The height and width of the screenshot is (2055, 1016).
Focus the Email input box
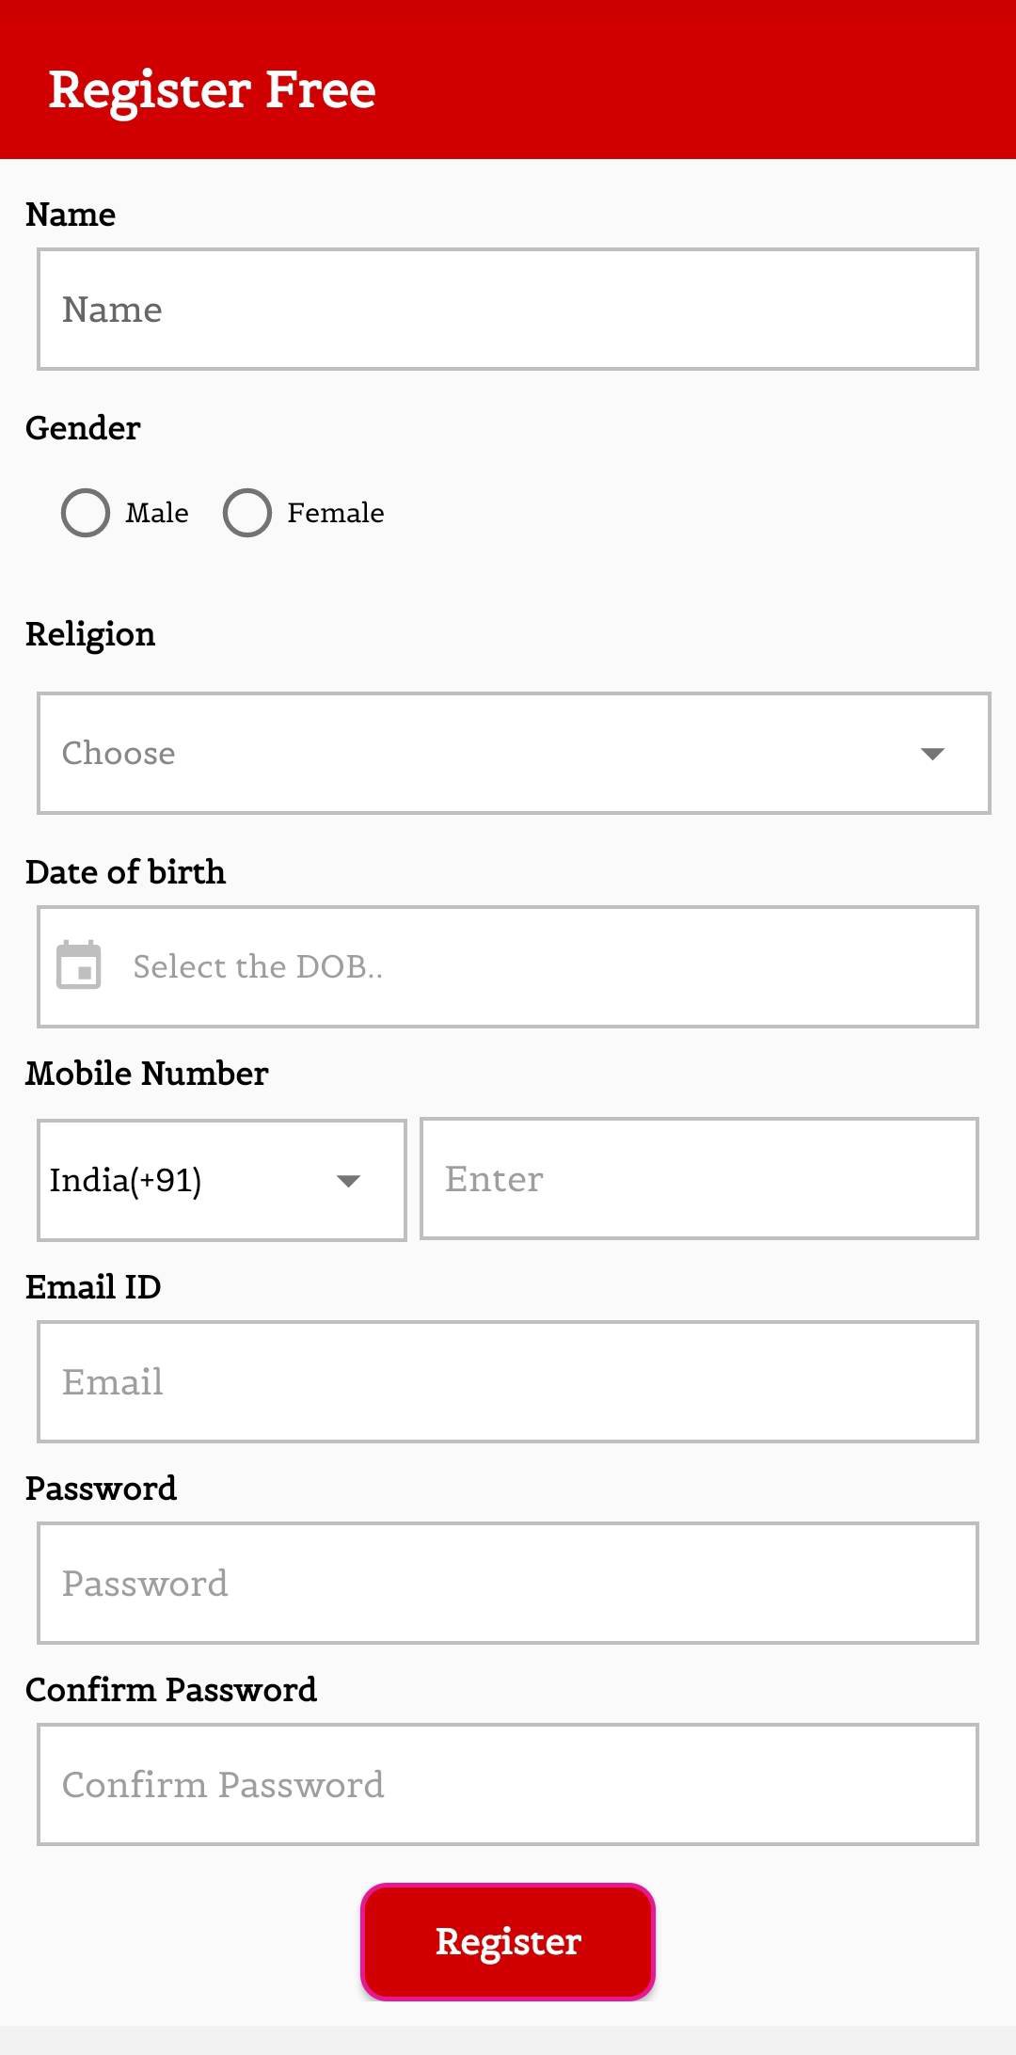(508, 1381)
